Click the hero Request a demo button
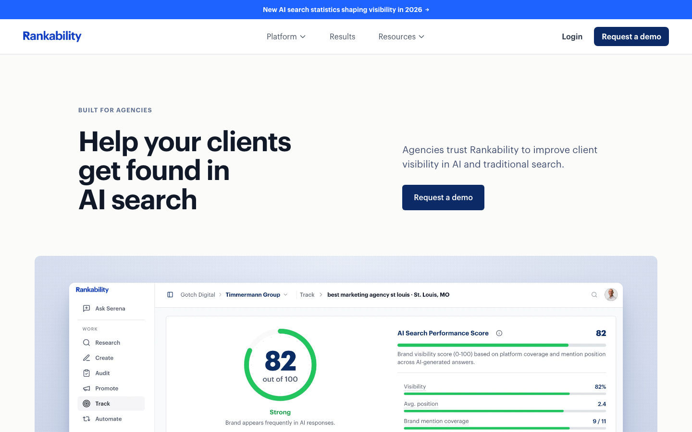Screen dimensions: 692x432 click(443, 197)
